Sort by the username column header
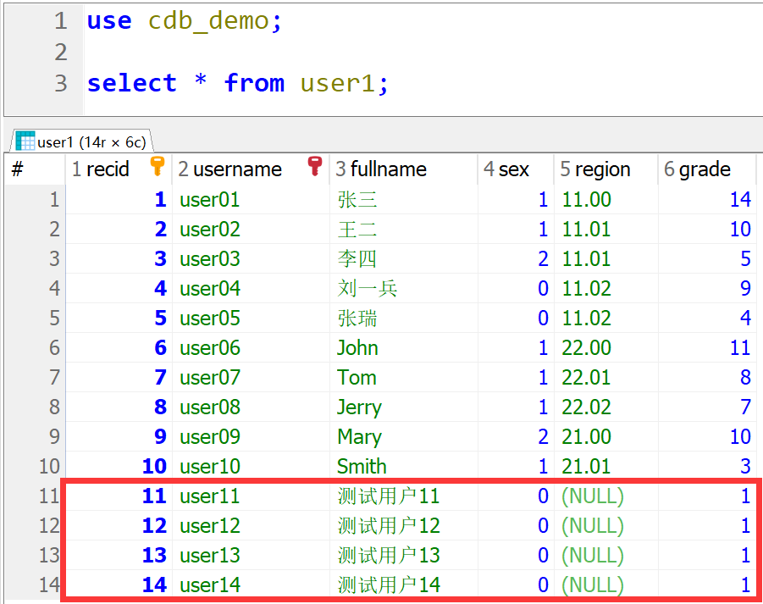Image resolution: width=763 pixels, height=604 pixels. coord(229,169)
